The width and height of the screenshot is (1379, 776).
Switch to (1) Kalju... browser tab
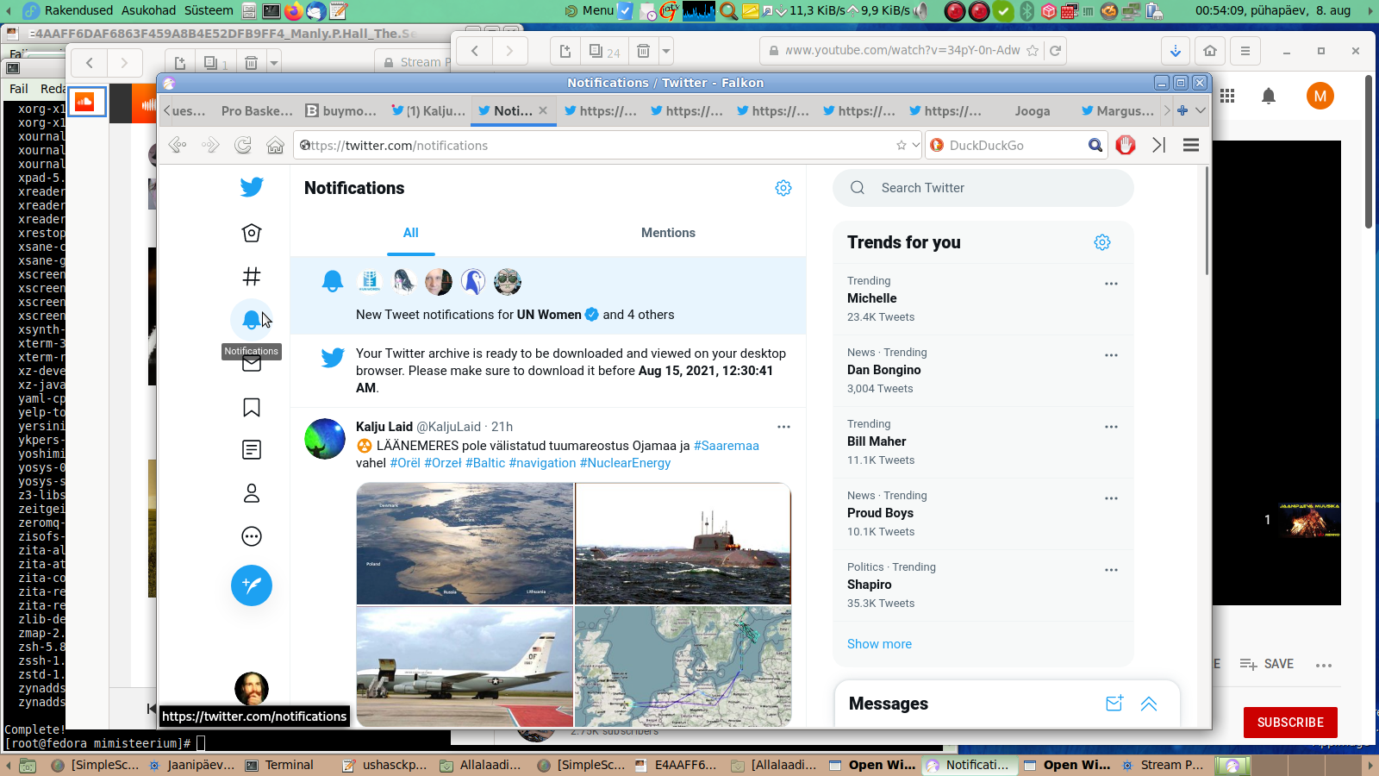pyautogui.click(x=427, y=110)
